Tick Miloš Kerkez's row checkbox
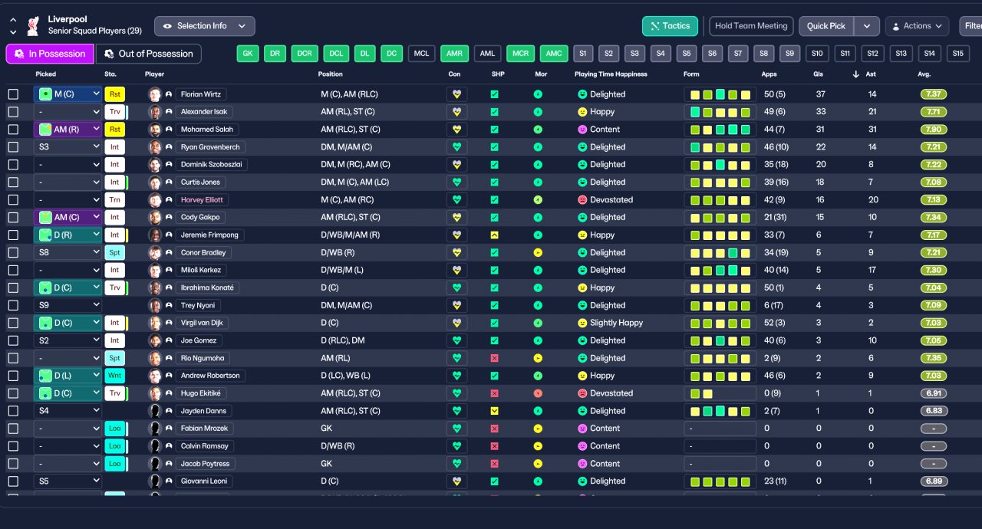 click(x=13, y=271)
